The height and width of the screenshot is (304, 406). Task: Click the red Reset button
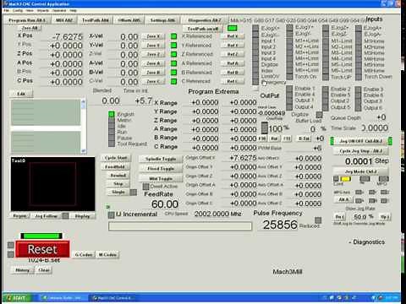42,249
